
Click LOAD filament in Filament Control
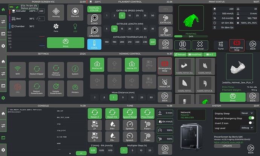(94, 19)
